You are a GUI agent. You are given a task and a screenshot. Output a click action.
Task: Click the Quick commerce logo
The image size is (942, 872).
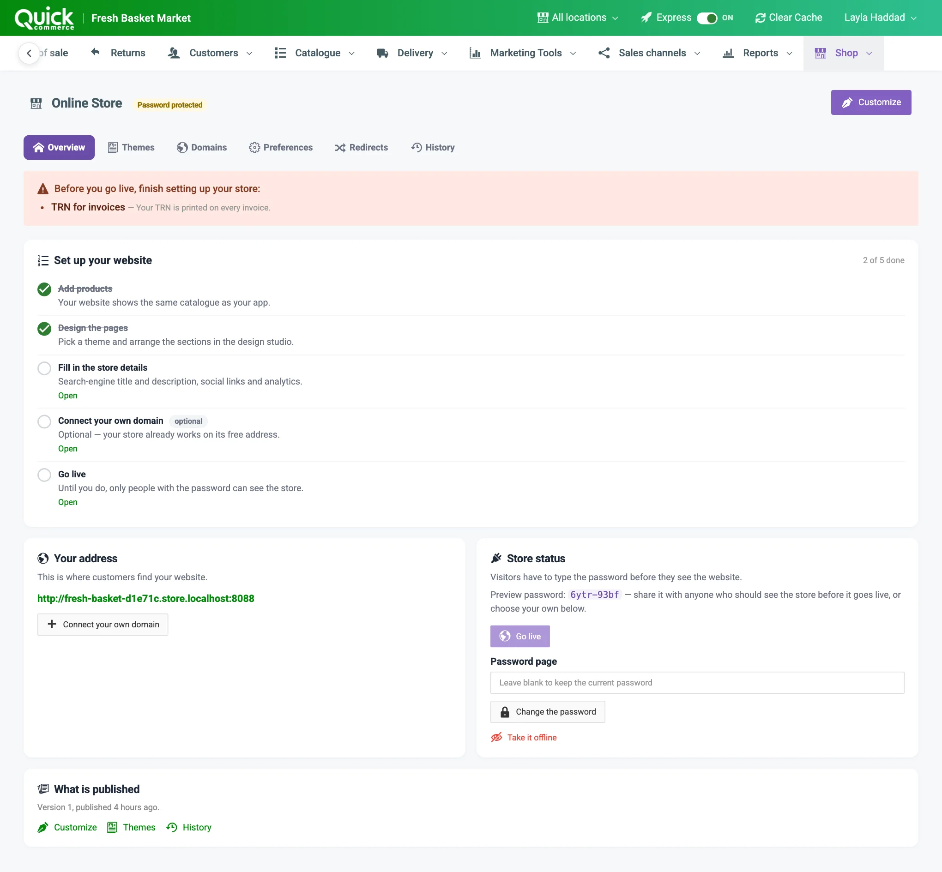pos(44,18)
